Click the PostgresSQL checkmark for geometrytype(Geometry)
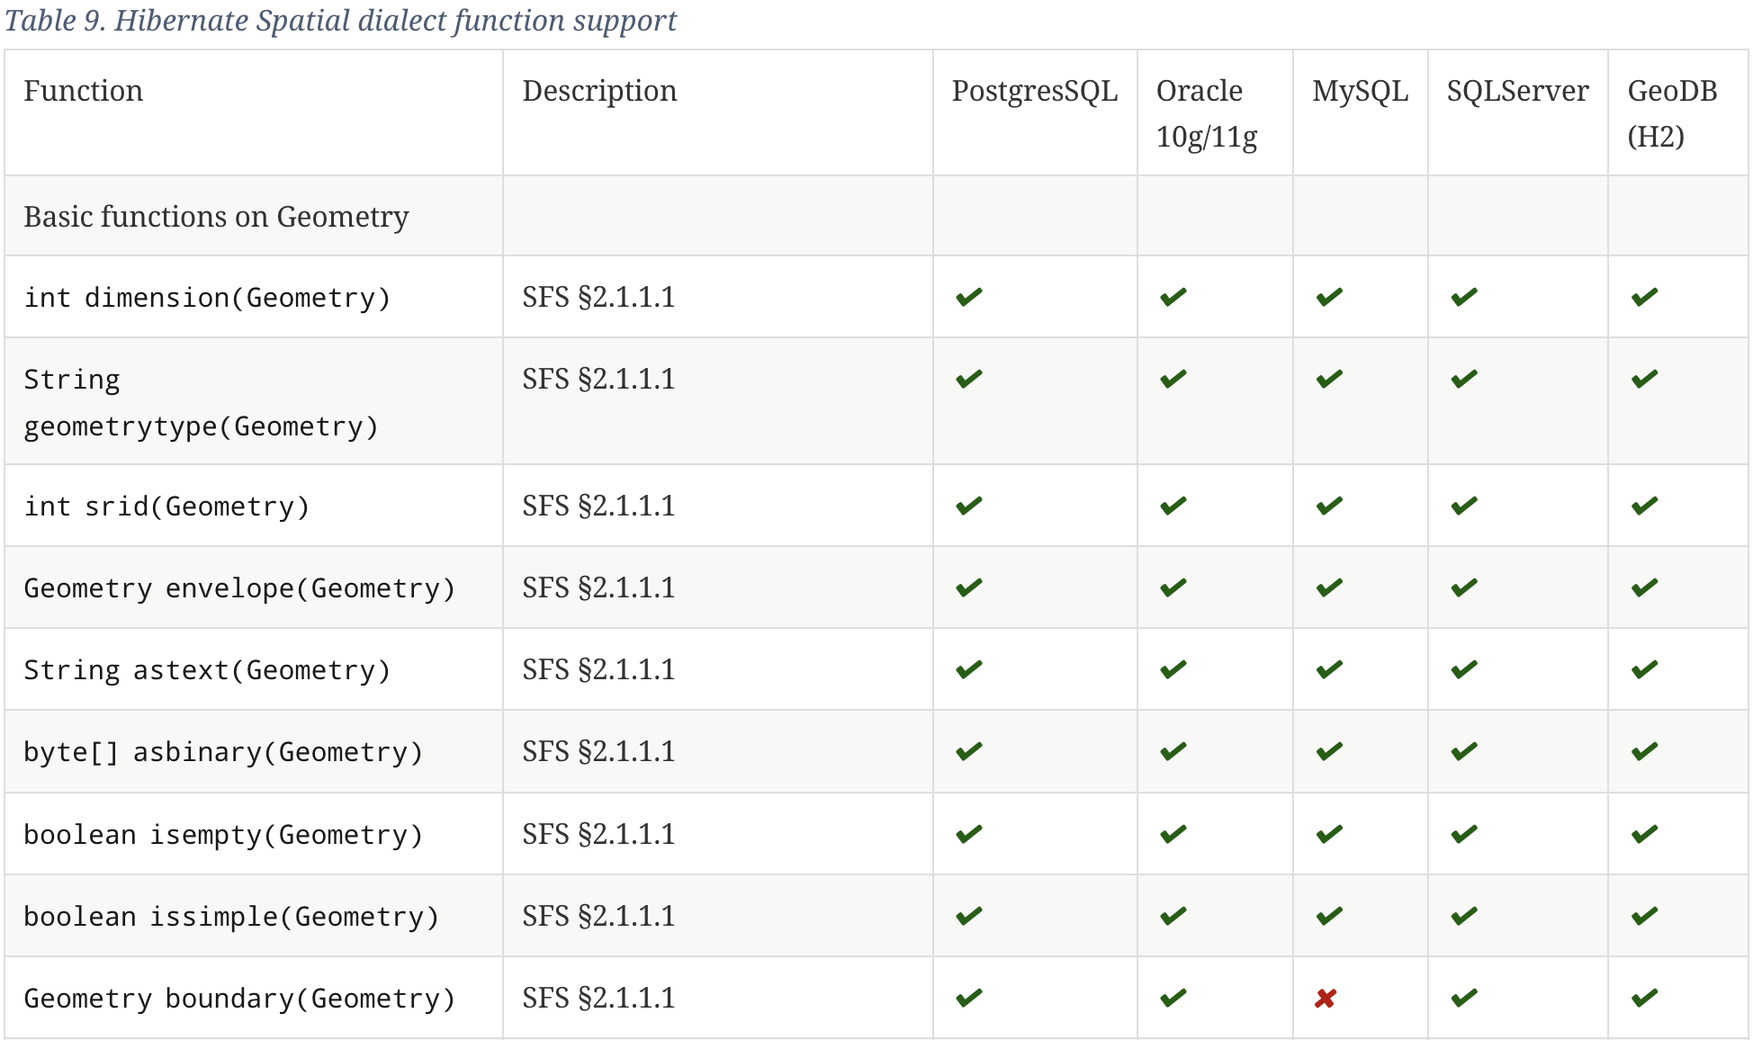 coord(969,379)
